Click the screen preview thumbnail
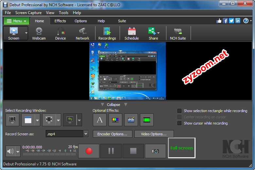255x170 pixels. tap(127, 71)
